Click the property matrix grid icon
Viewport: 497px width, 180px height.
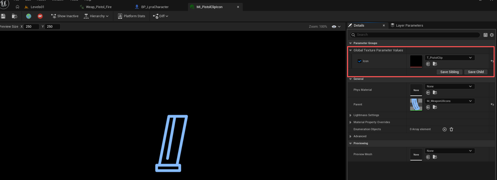coord(486,35)
